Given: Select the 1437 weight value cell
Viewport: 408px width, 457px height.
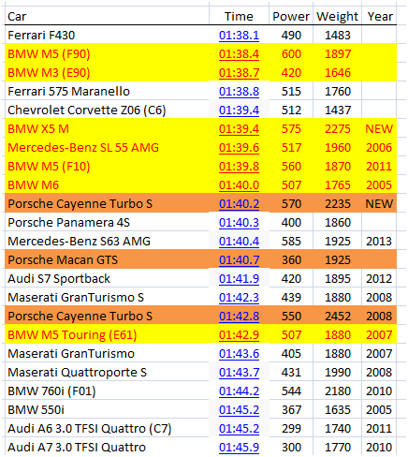Looking at the screenshot, I should 338,110.
